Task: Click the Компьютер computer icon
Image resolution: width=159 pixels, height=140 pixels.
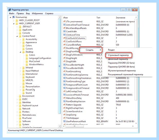Action: (14, 17)
